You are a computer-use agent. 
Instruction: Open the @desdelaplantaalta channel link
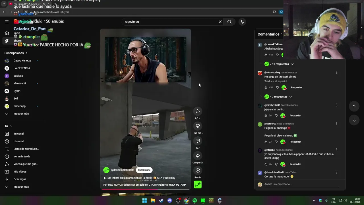pyautogui.click(x=122, y=170)
